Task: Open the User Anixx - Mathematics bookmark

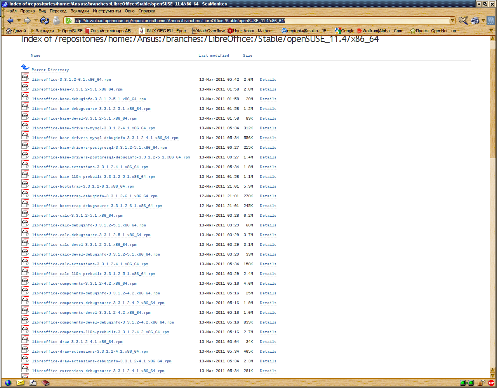Action: click(x=252, y=31)
